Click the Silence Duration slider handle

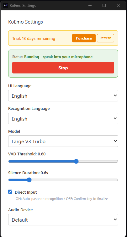point(29,180)
